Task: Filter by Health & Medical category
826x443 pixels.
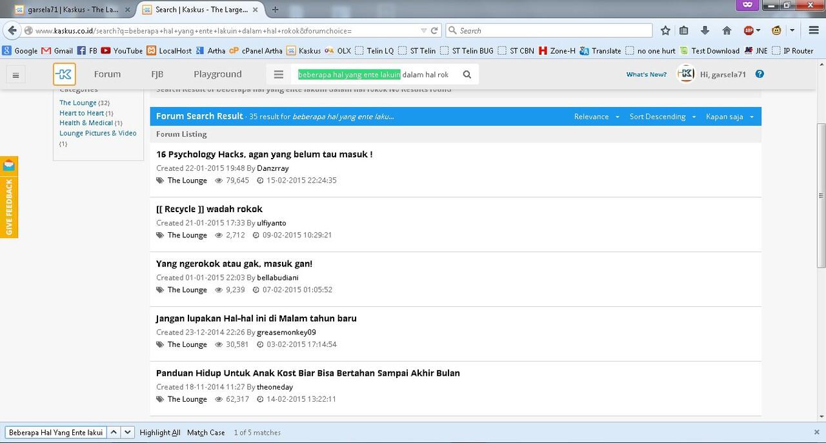Action: tap(86, 123)
